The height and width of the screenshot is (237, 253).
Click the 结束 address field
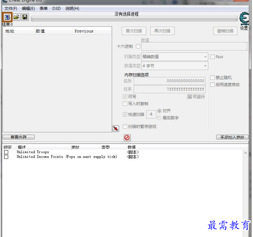pyautogui.click(x=170, y=89)
